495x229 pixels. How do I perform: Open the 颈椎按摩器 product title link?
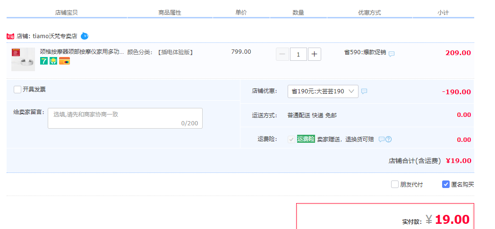point(82,52)
